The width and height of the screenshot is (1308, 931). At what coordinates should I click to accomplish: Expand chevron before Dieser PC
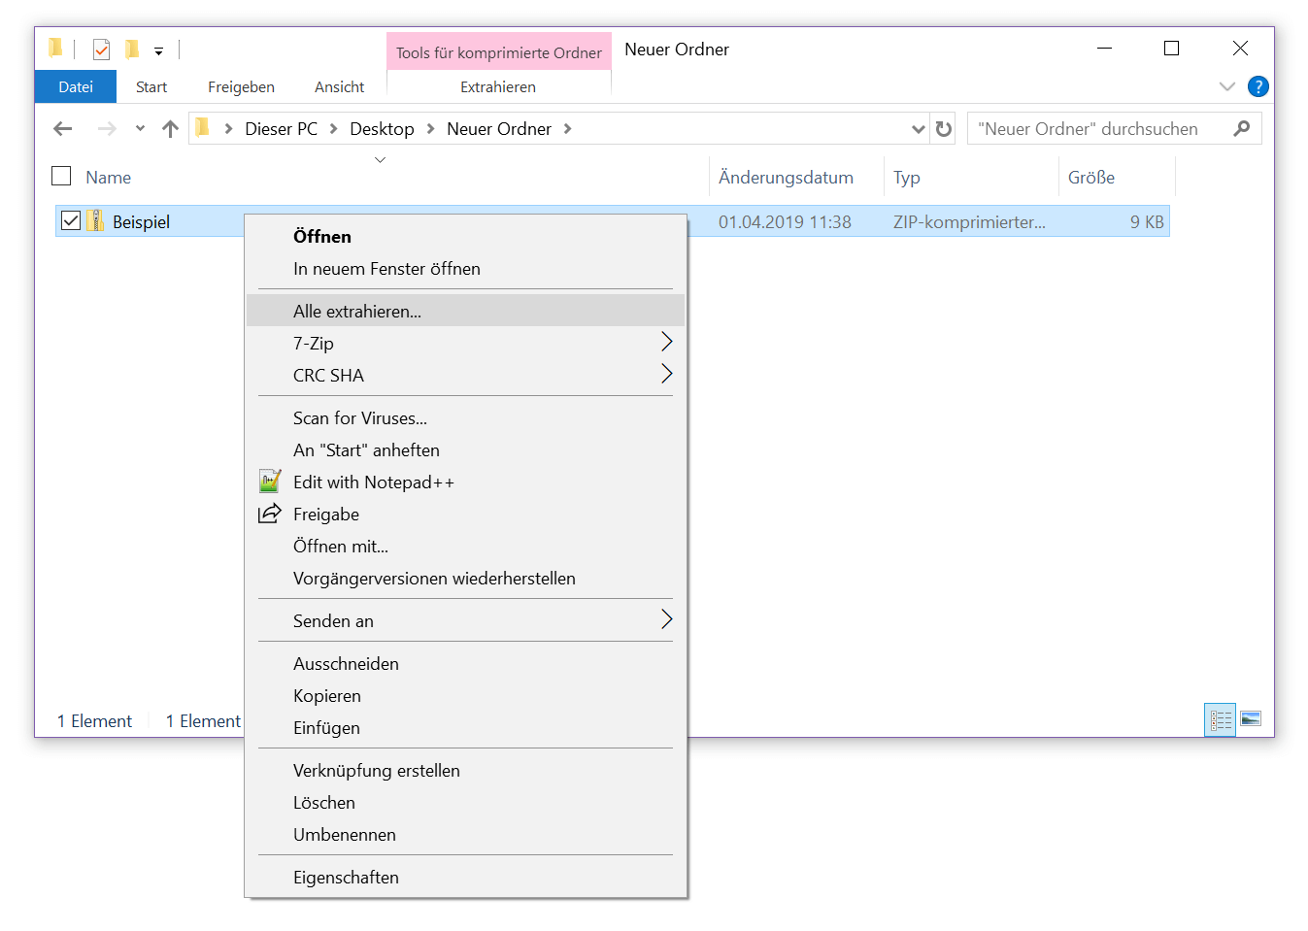tap(228, 128)
